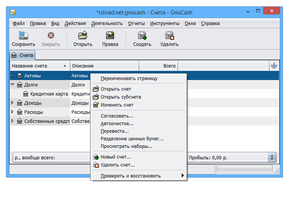
Task: Click the folder icon next to Открыть счет
Action: [96, 89]
